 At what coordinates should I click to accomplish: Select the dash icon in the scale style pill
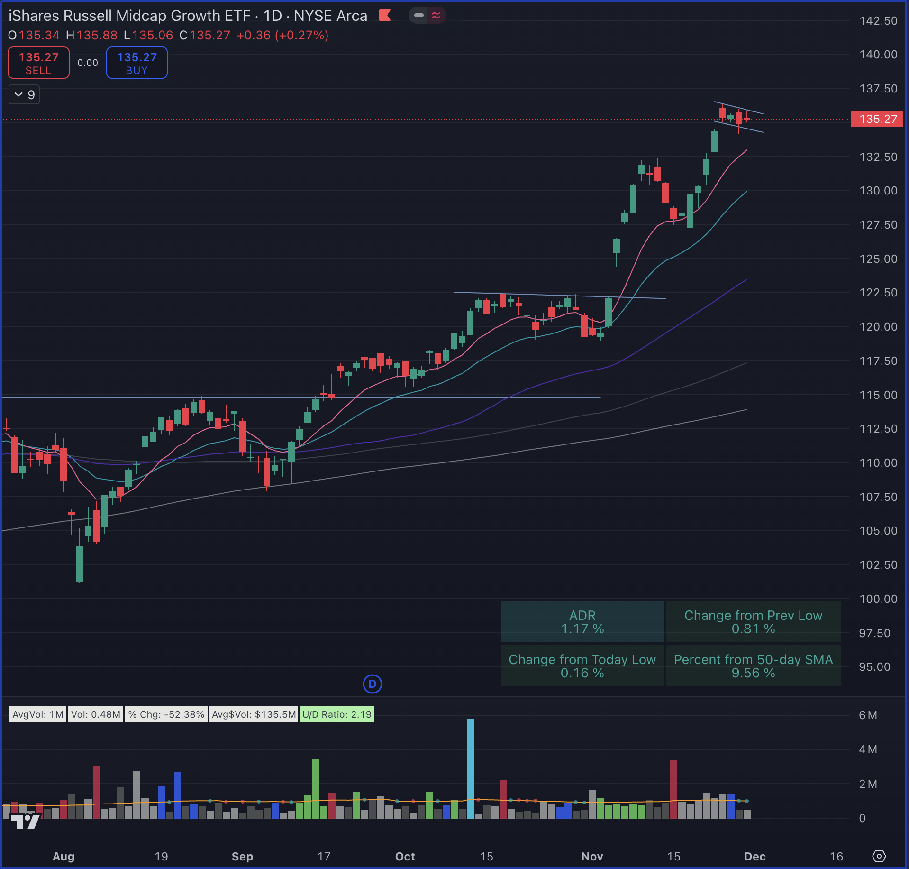coord(419,15)
